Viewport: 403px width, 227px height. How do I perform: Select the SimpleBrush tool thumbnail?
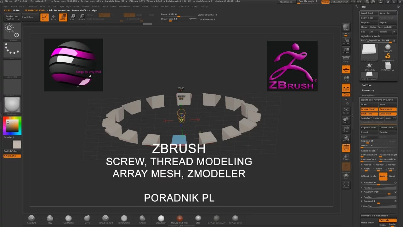coord(388,57)
